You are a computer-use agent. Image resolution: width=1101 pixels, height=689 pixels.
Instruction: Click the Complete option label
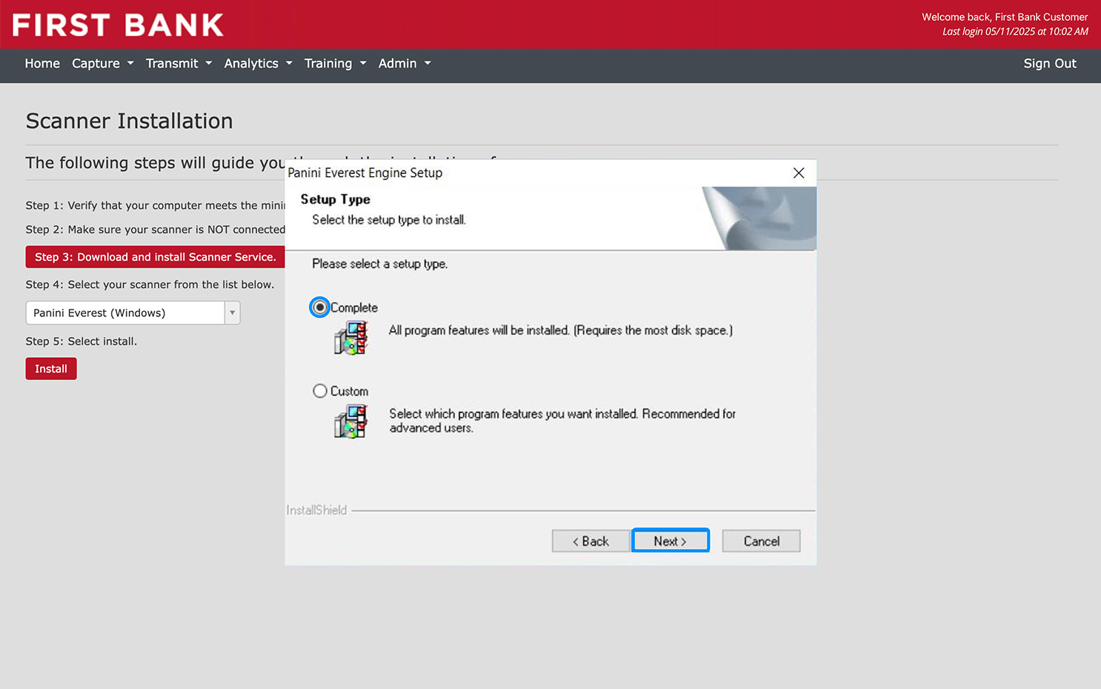354,307
